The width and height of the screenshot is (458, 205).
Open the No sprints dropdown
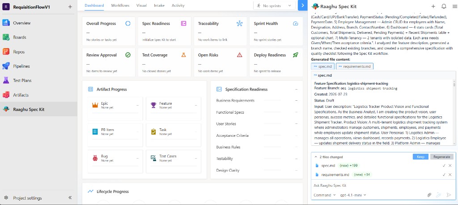(275, 5)
